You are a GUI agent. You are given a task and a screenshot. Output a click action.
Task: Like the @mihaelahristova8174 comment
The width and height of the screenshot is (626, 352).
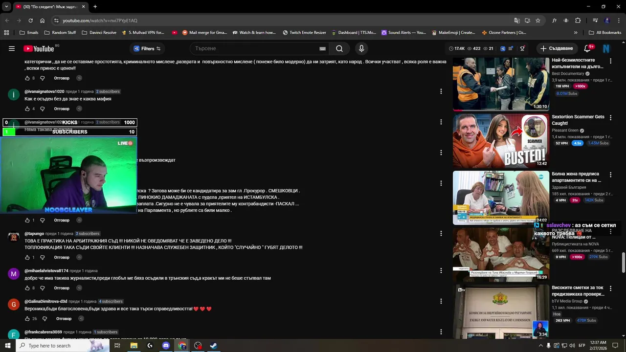27,288
